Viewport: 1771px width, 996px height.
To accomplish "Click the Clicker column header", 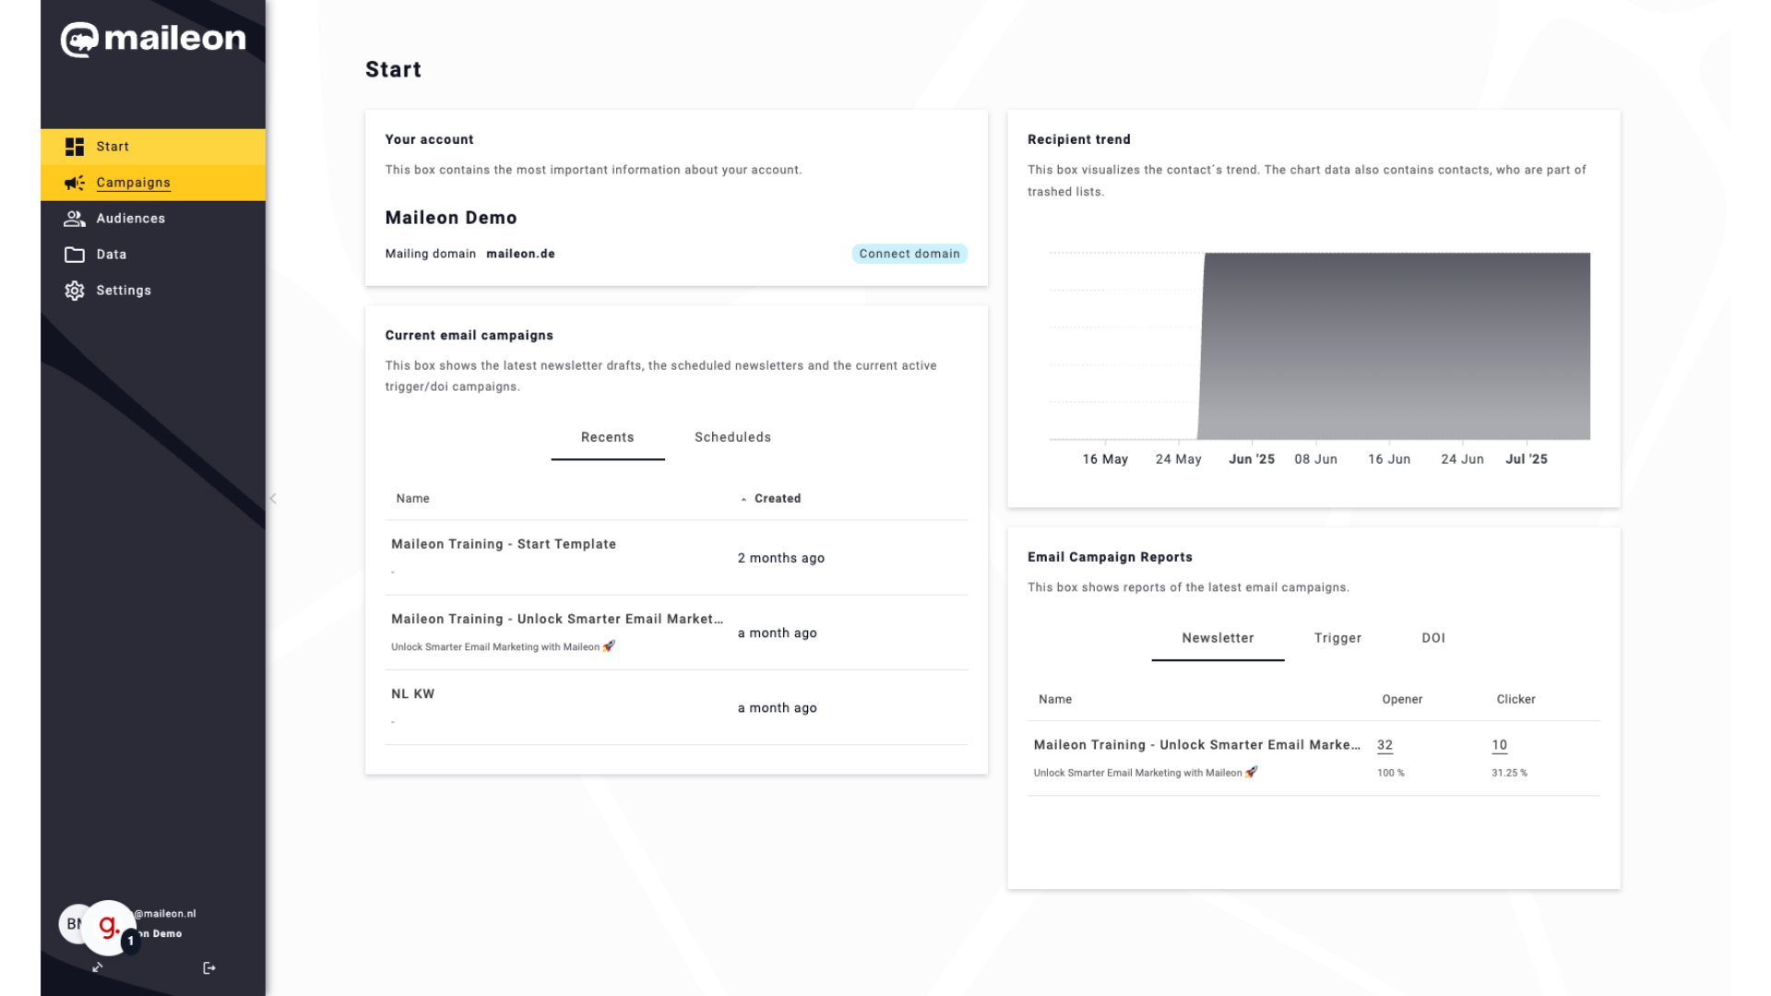I will click(1515, 700).
